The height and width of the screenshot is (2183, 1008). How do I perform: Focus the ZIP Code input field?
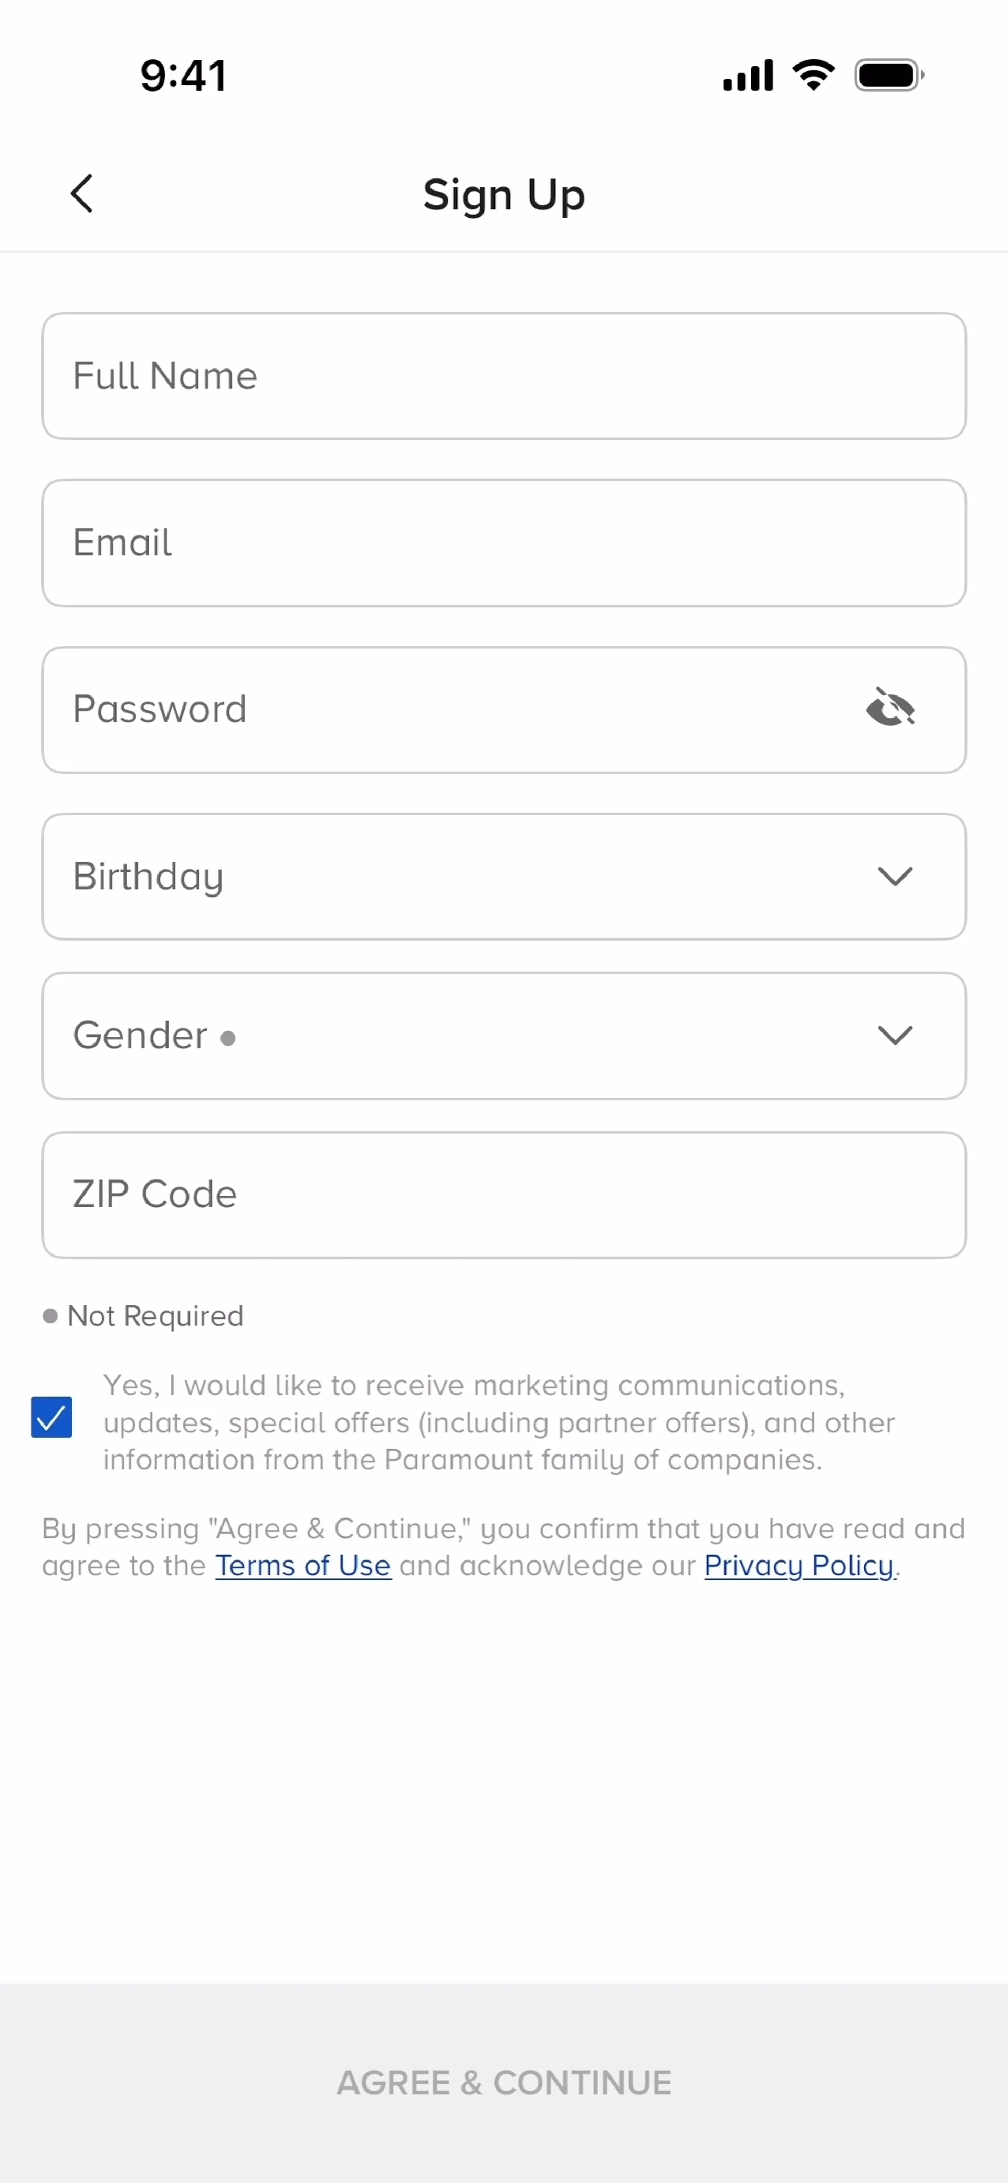pos(503,1195)
